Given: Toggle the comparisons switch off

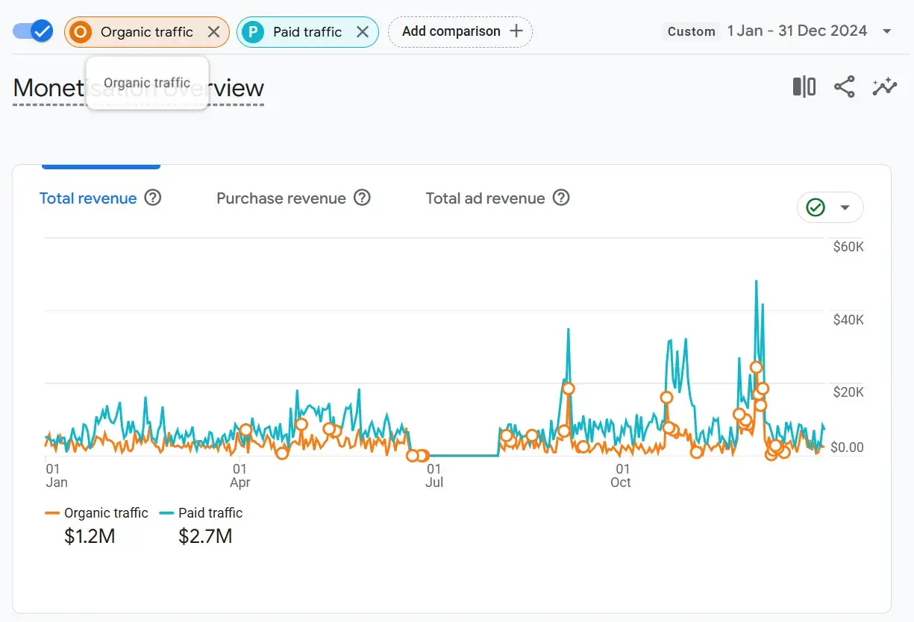Looking at the screenshot, I should tap(34, 31).
